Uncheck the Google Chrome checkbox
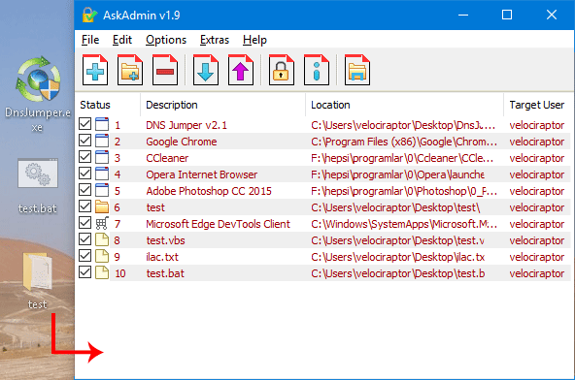575x380 pixels. [x=85, y=141]
